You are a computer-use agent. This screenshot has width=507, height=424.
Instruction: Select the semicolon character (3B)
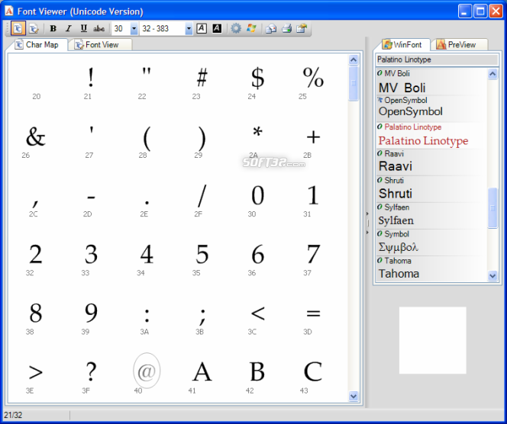[x=202, y=316]
